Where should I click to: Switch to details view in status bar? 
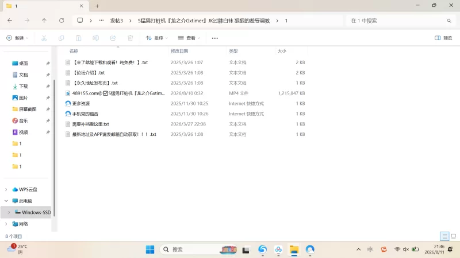[x=444, y=236]
